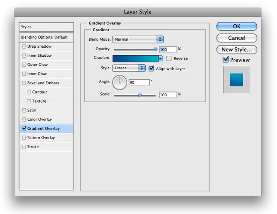Screen dimensions: 277x214
Task: Select the Stroke style label
Action: [33, 147]
